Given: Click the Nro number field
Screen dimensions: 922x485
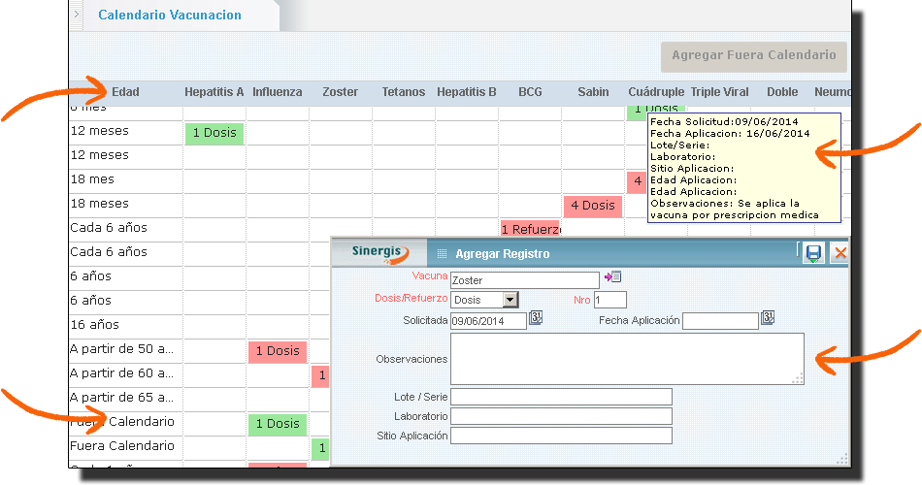Looking at the screenshot, I should 610,300.
